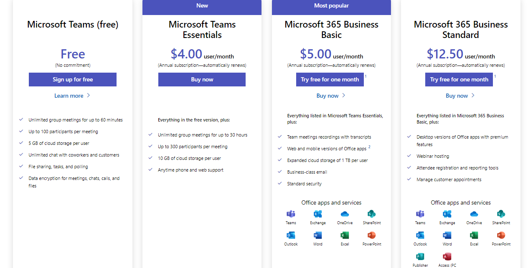Viewport: 528px width, 268px height.
Task: Select the OneDrive icon in Business Basic
Action: click(345, 214)
